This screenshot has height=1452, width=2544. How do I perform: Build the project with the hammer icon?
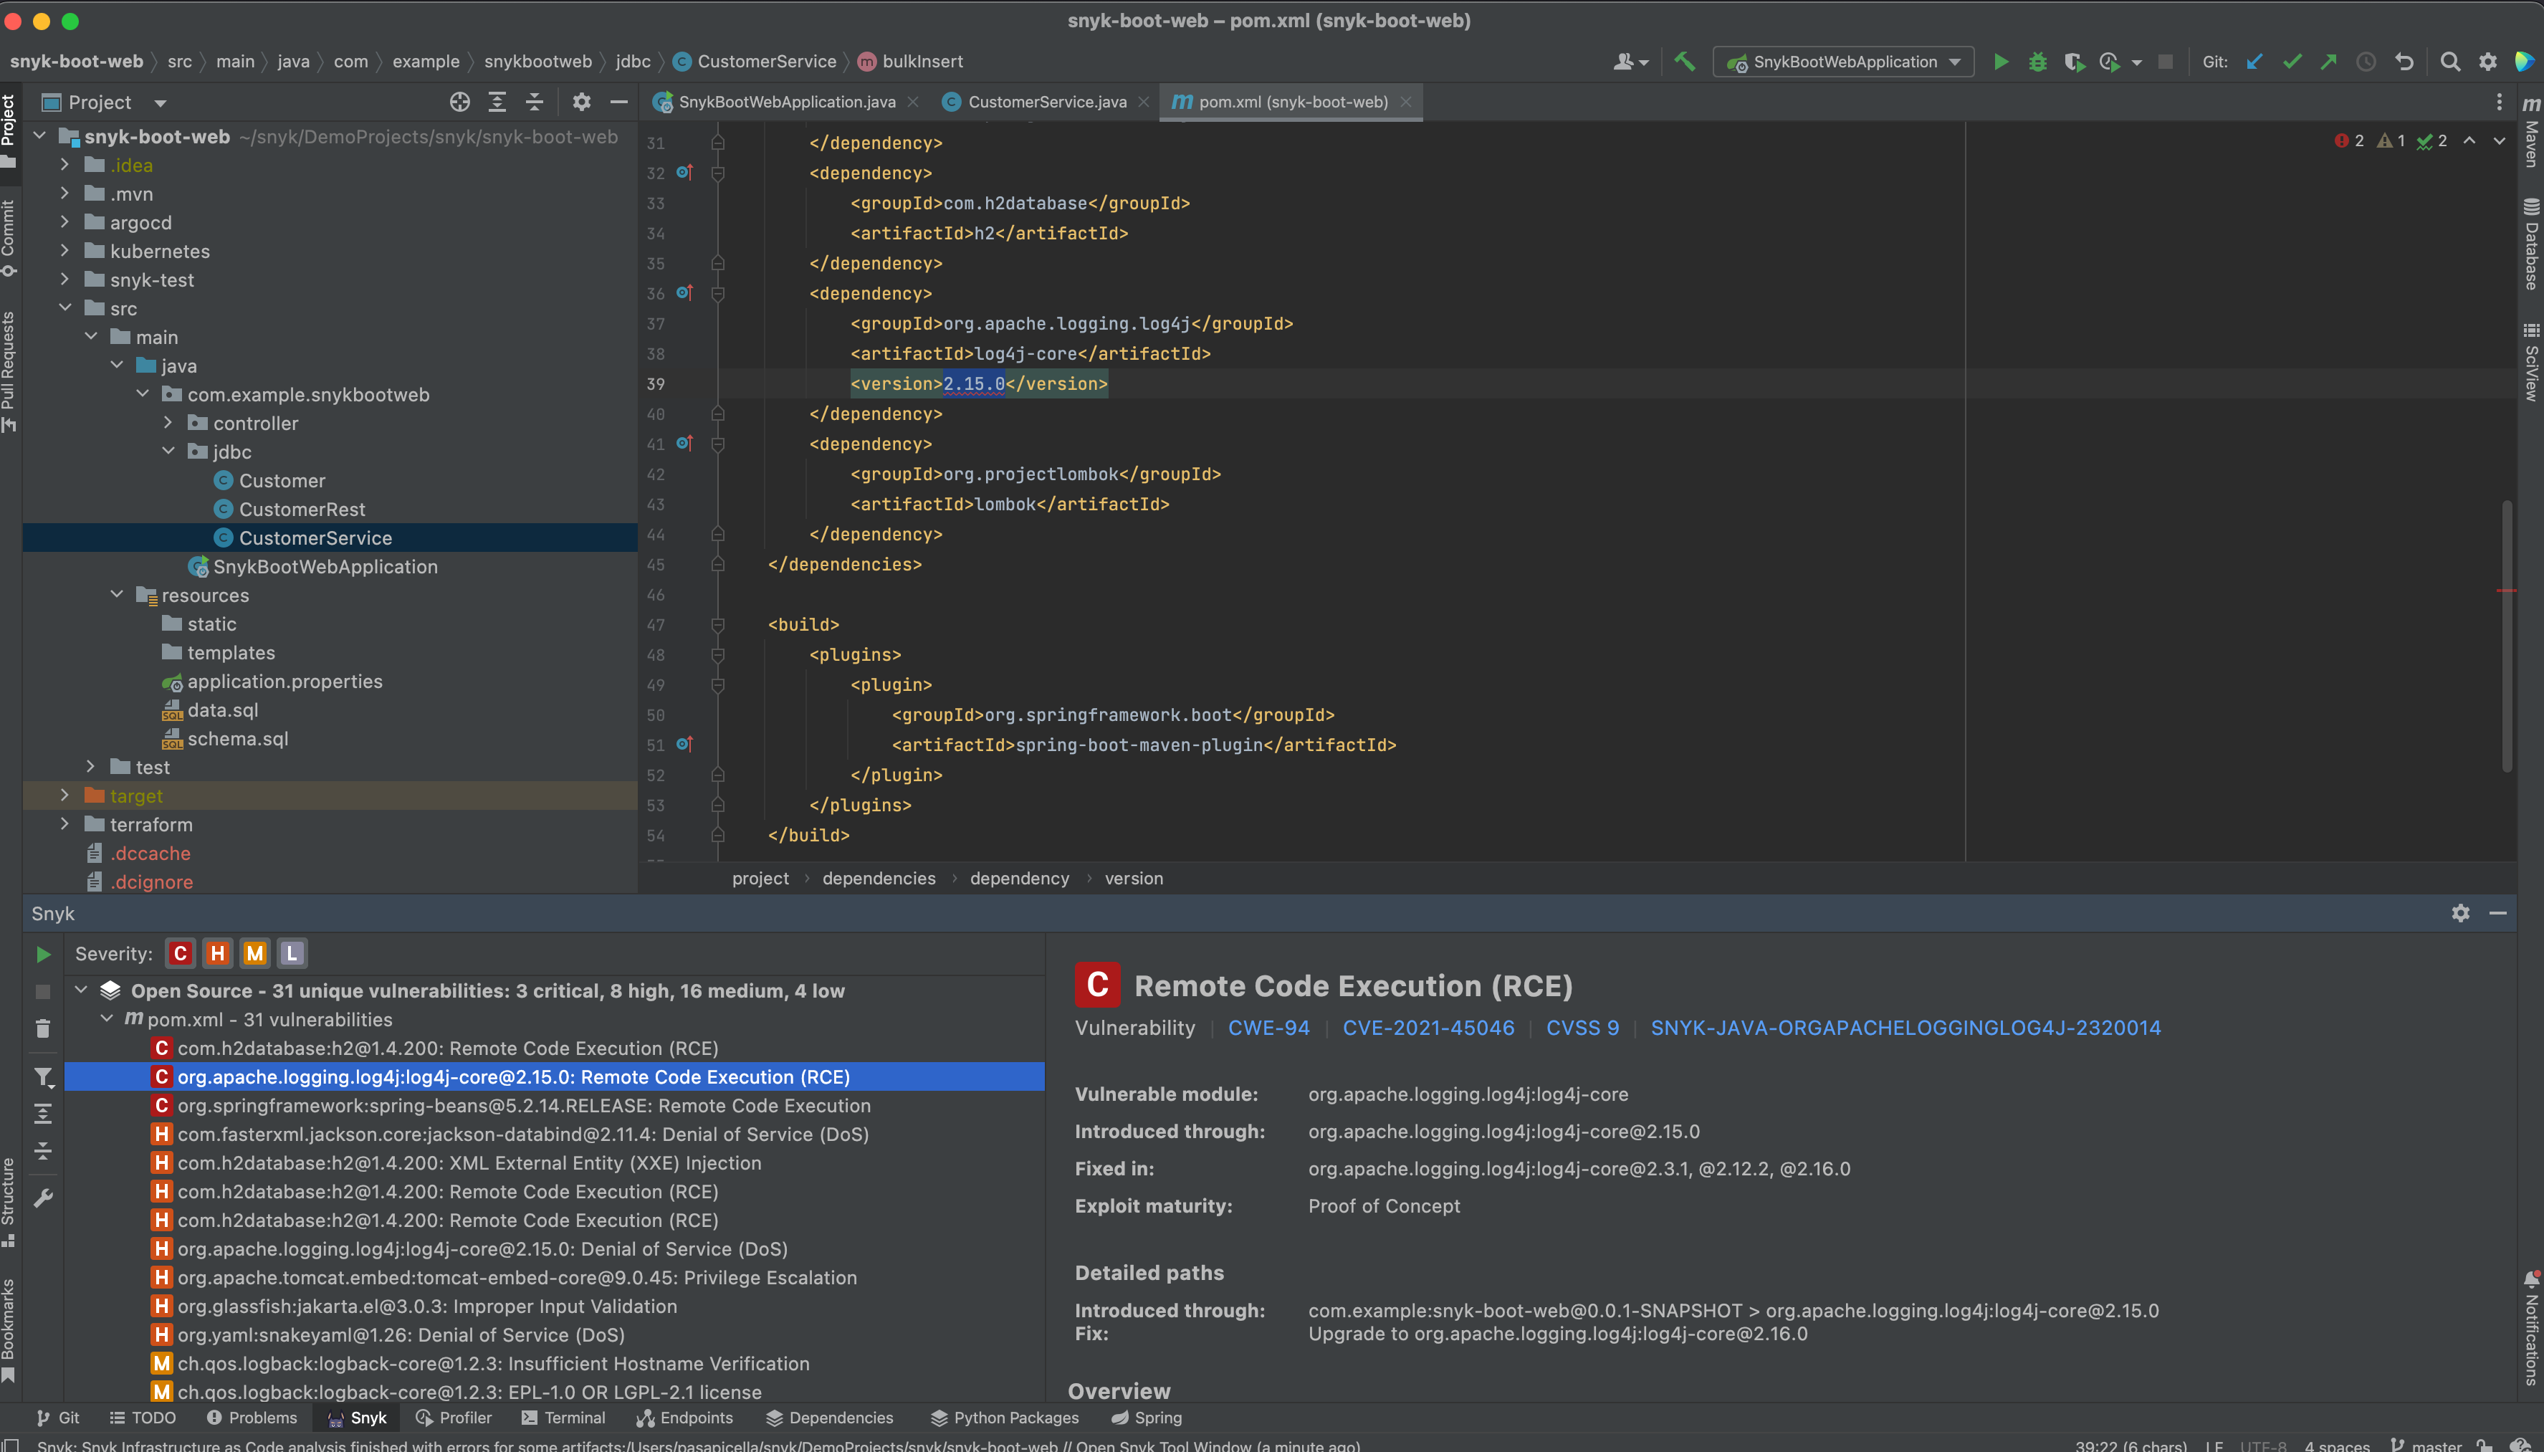tap(1684, 62)
